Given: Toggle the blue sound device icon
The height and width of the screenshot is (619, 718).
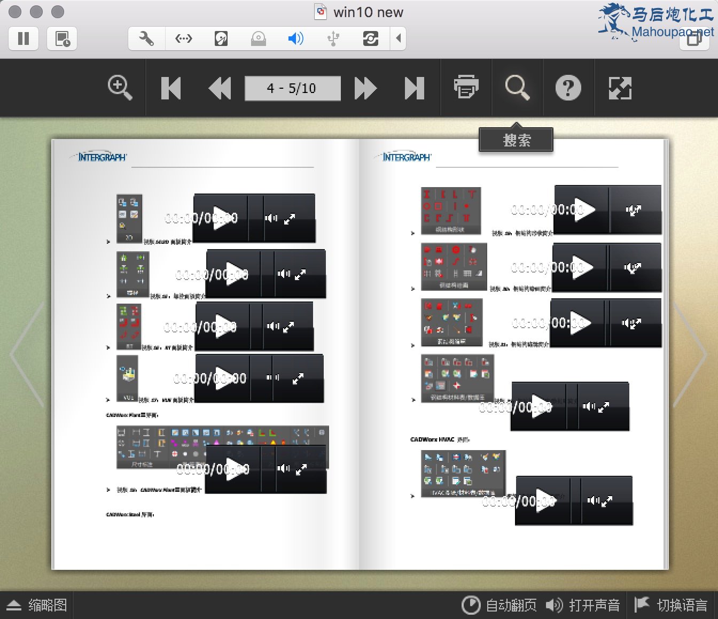Looking at the screenshot, I should pos(295,38).
